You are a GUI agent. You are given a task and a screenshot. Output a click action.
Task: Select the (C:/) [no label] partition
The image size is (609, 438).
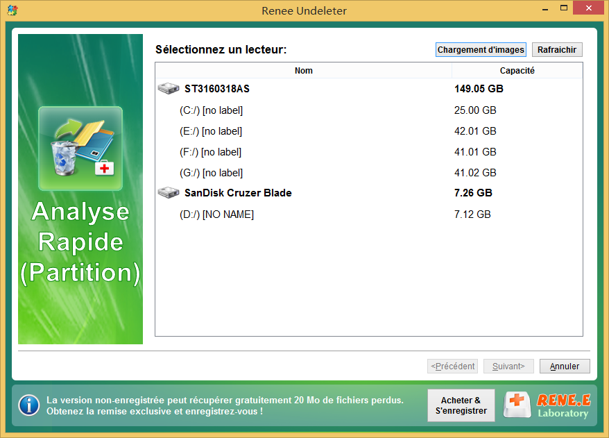click(369, 110)
